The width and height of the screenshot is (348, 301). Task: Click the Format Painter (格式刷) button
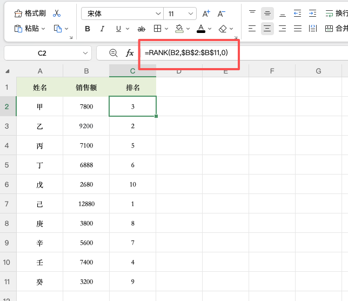(30, 14)
